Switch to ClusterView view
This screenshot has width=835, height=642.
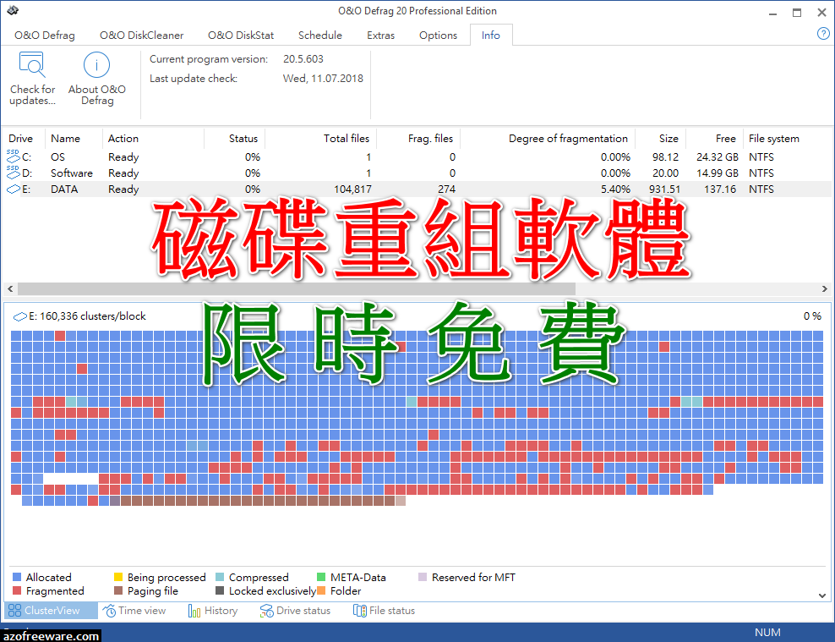point(51,611)
